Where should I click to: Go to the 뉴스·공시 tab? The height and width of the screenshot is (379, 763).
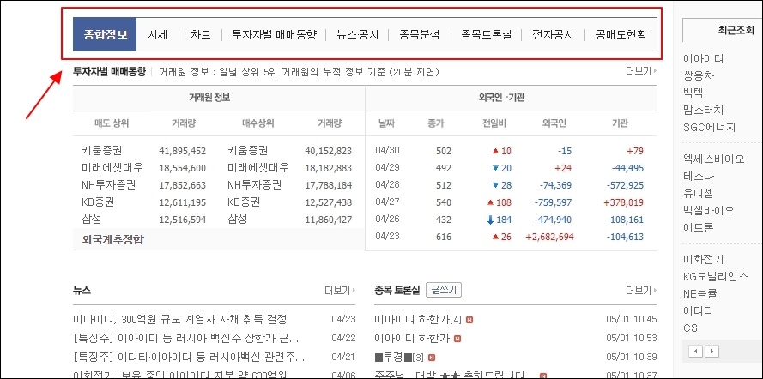(x=358, y=34)
